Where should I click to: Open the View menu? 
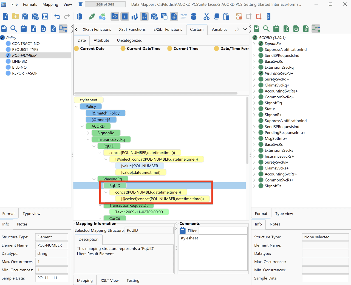[x=68, y=4]
